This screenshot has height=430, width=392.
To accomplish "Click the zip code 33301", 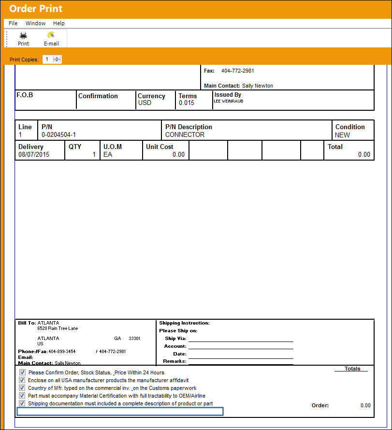I will pos(134,339).
